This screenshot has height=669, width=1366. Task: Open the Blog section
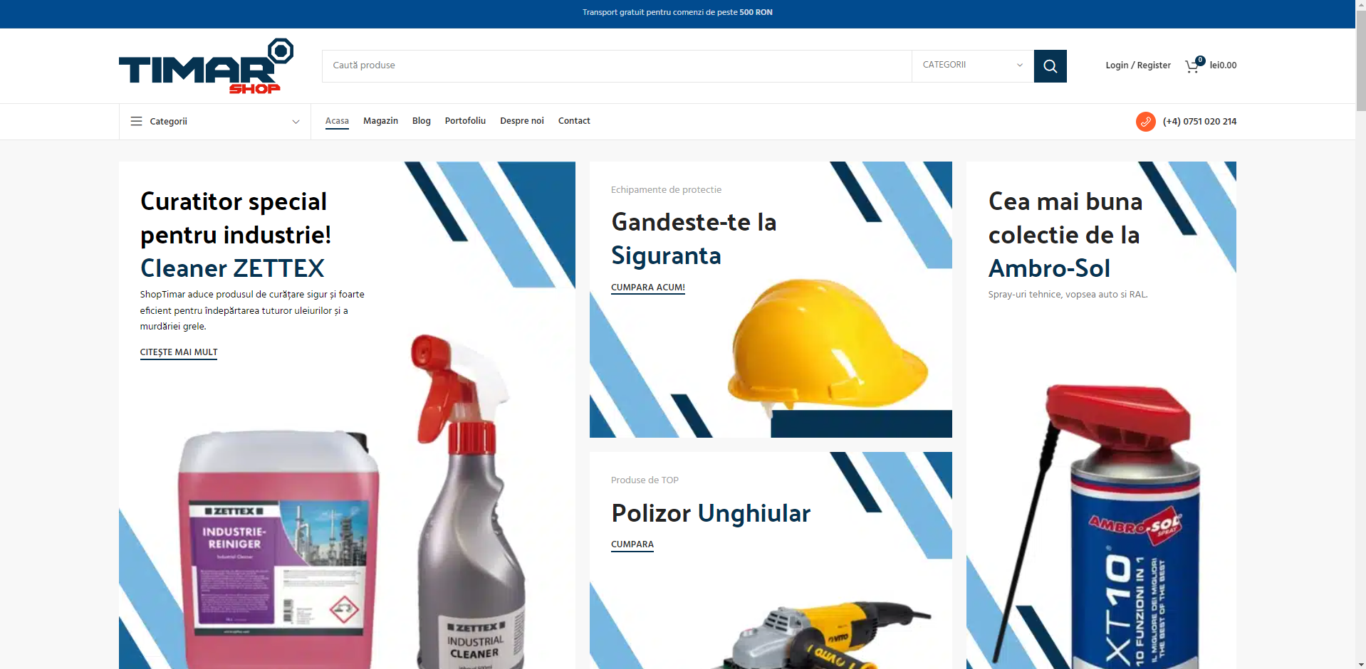coord(420,120)
